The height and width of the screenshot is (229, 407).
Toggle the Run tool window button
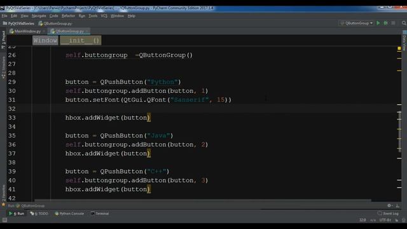[x=17, y=214]
